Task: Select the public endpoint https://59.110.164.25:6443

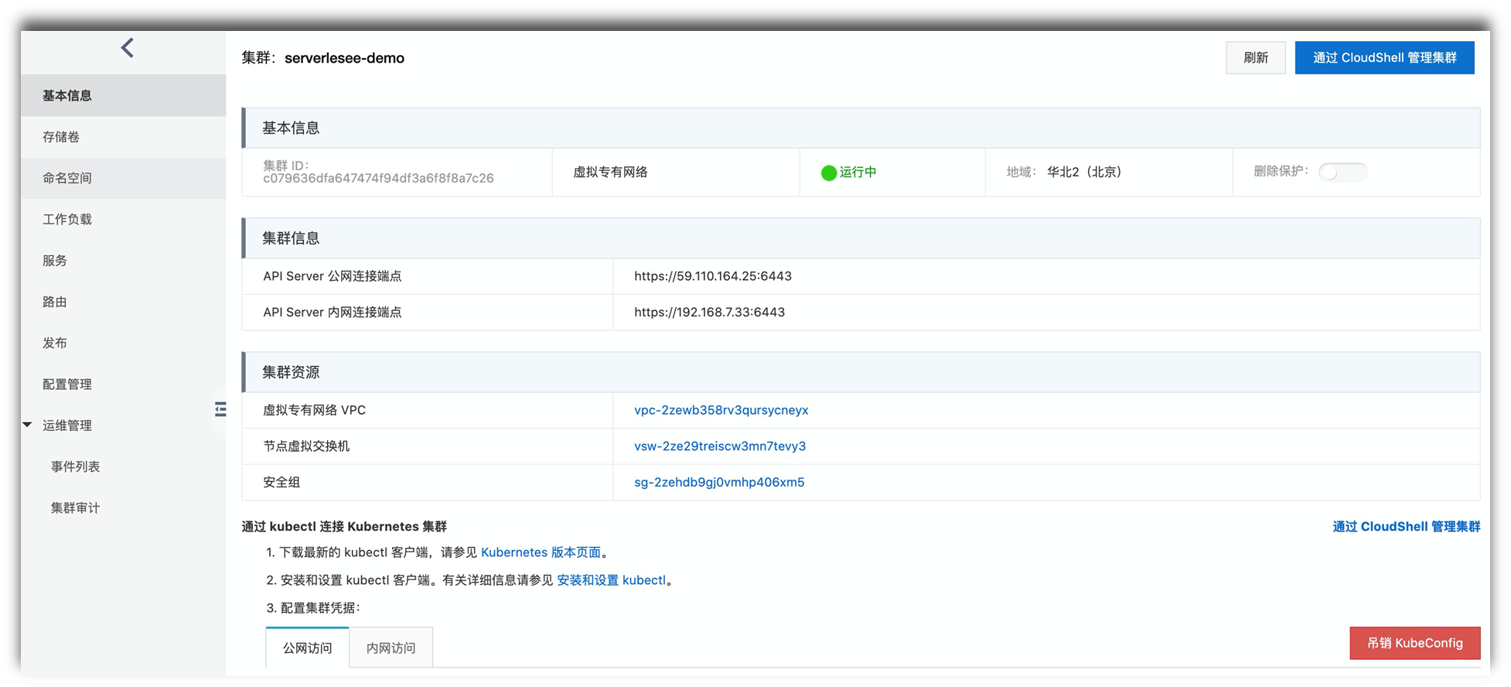Action: click(x=713, y=276)
